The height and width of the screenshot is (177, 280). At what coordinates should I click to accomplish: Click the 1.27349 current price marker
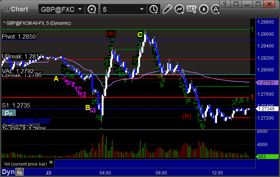267,109
